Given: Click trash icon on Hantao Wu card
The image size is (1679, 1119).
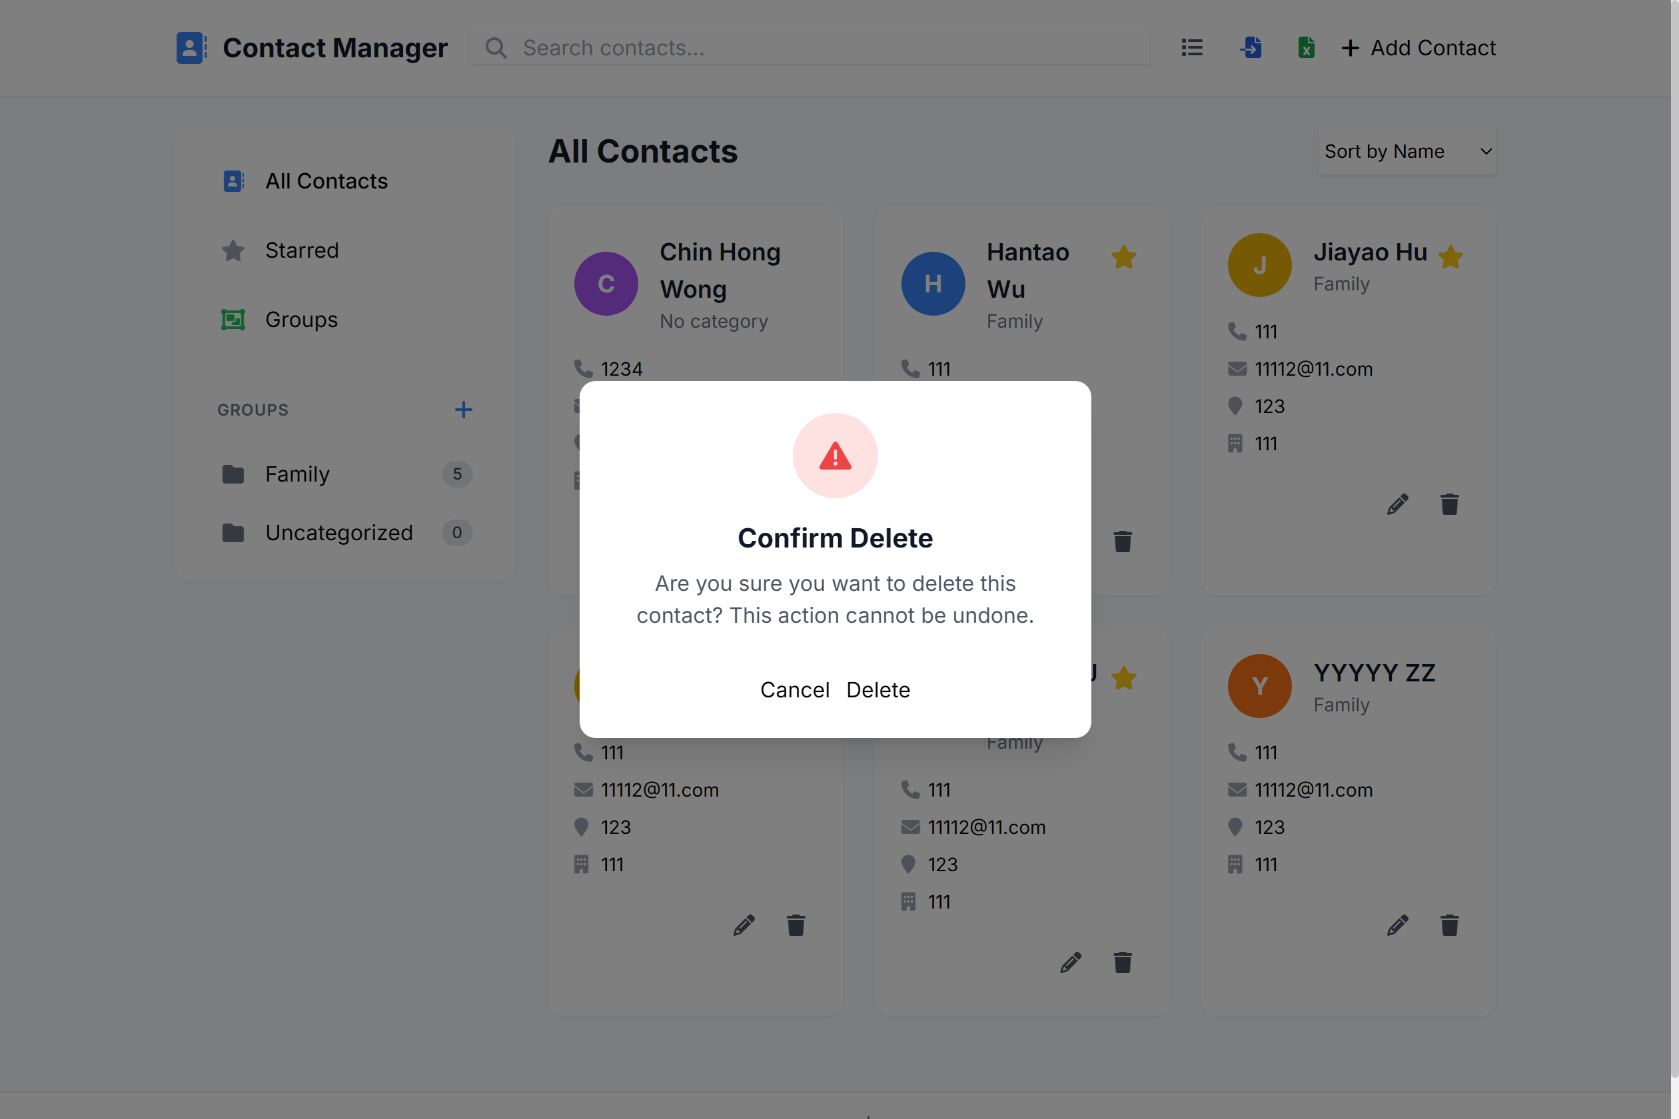Looking at the screenshot, I should click(x=1122, y=542).
